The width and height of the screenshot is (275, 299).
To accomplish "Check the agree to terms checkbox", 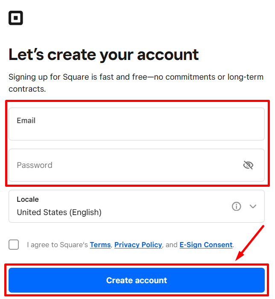I will (x=14, y=245).
